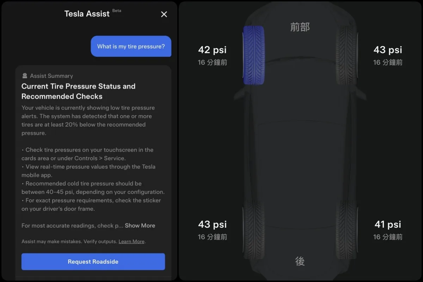Click the 41 psi rear-right reading
Image resolution: width=423 pixels, height=282 pixels.
(x=388, y=224)
